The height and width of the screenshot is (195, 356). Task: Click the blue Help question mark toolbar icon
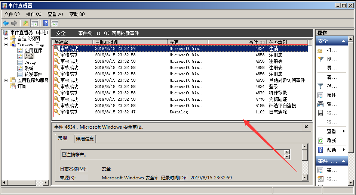pyautogui.click(x=46, y=23)
